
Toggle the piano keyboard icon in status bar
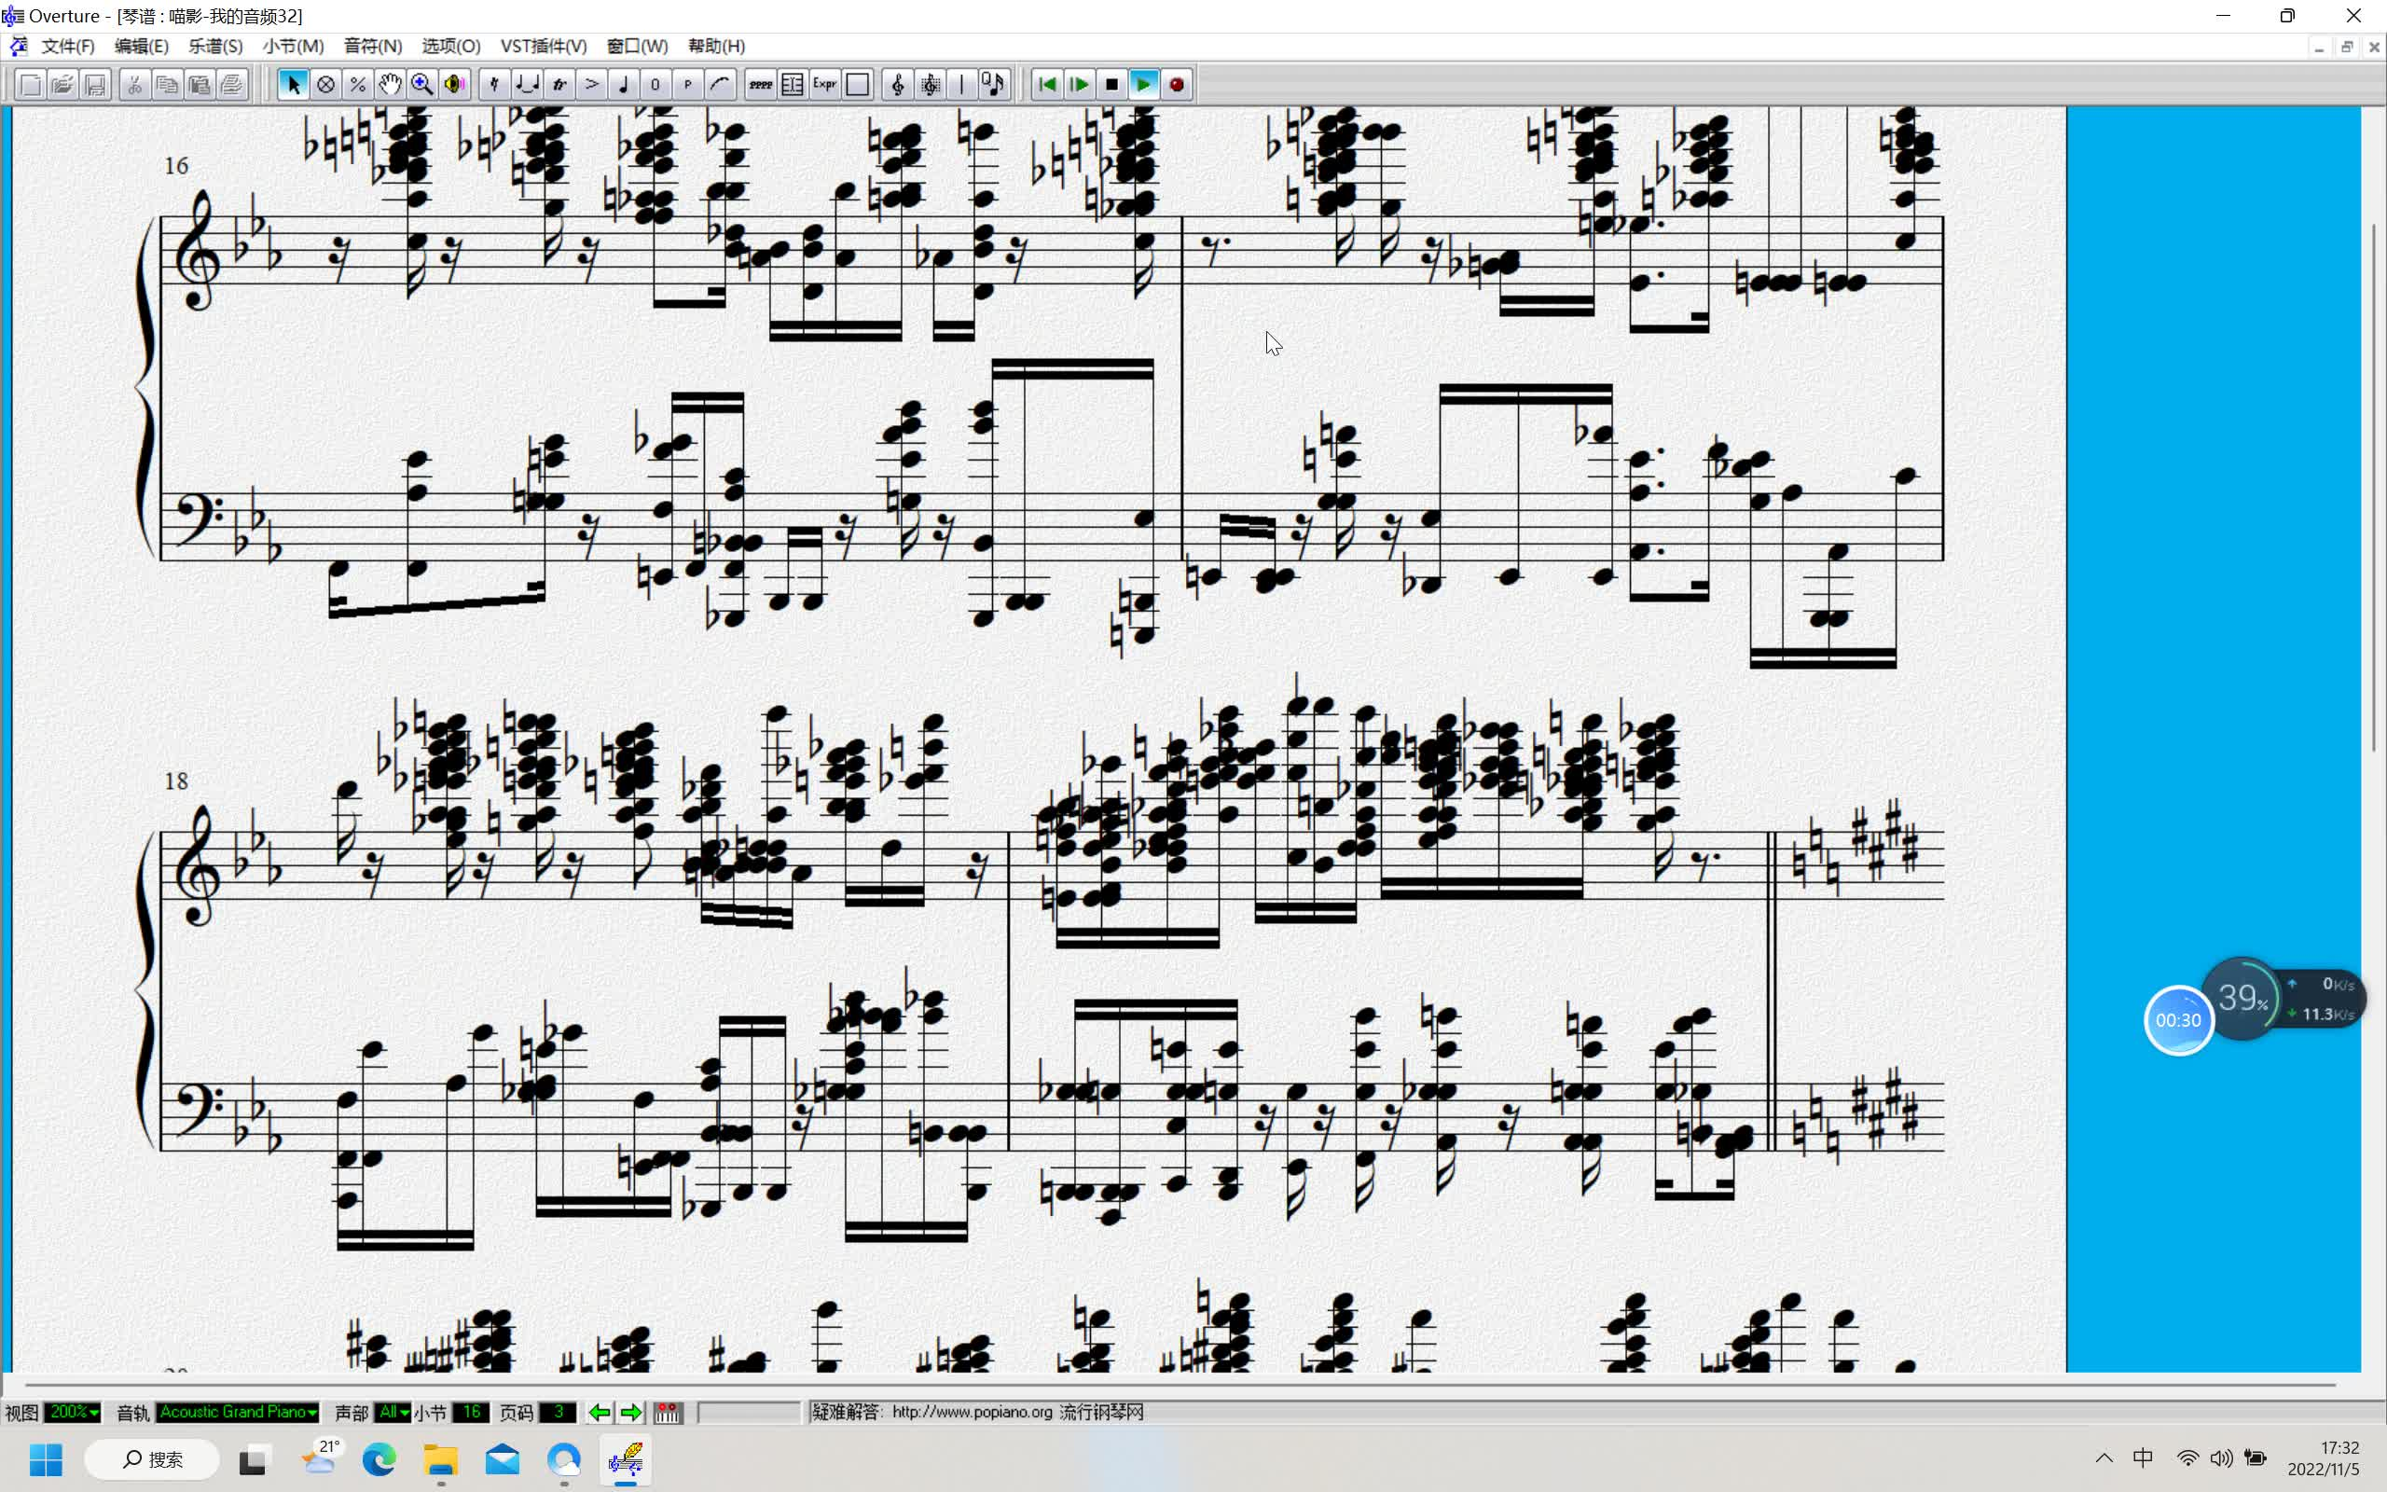[x=668, y=1412]
